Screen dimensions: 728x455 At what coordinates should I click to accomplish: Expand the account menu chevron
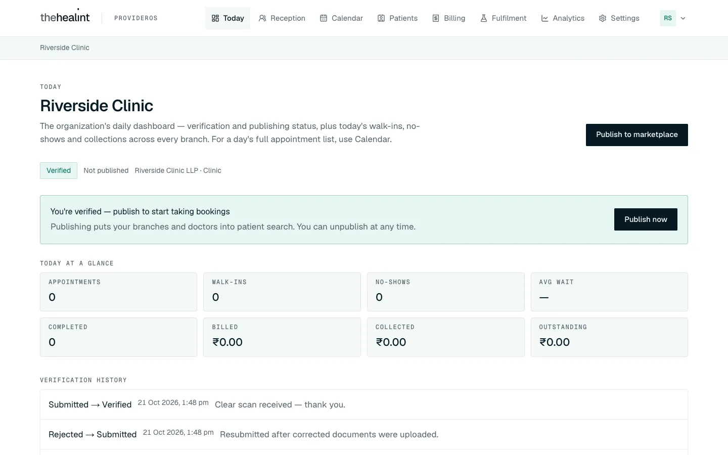pyautogui.click(x=683, y=18)
